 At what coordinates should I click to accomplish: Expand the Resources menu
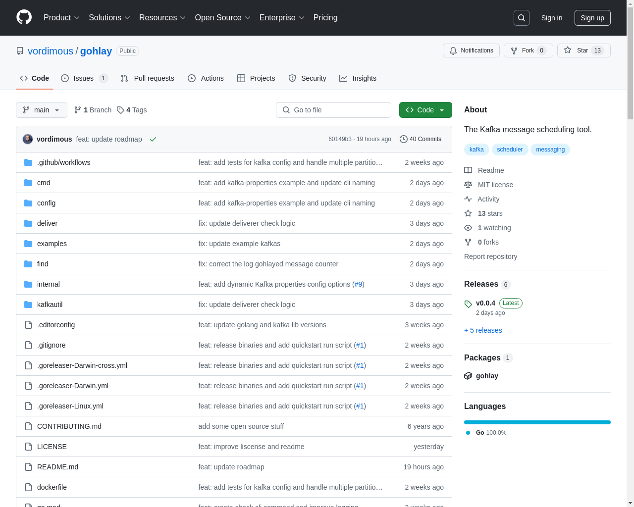click(162, 18)
